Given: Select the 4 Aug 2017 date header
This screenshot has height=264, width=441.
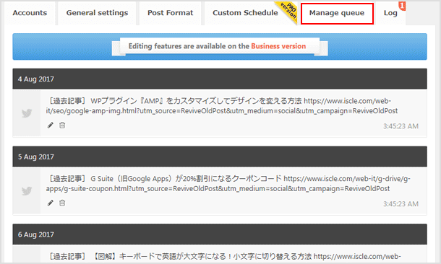Looking at the screenshot, I should [x=220, y=79].
